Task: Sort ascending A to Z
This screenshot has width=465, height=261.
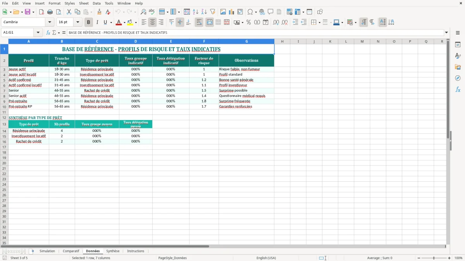Action: [x=196, y=12]
